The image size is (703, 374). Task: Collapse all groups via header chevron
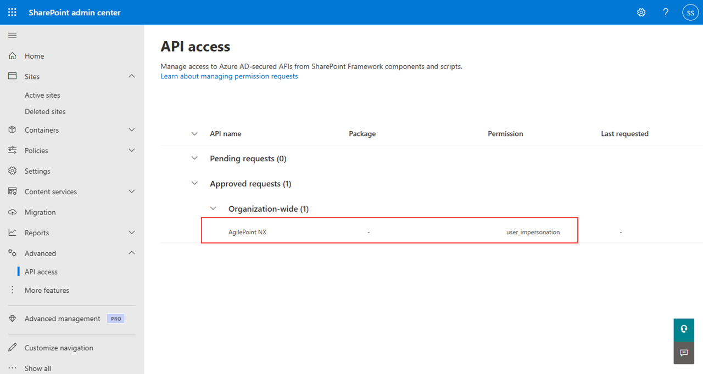pos(194,133)
